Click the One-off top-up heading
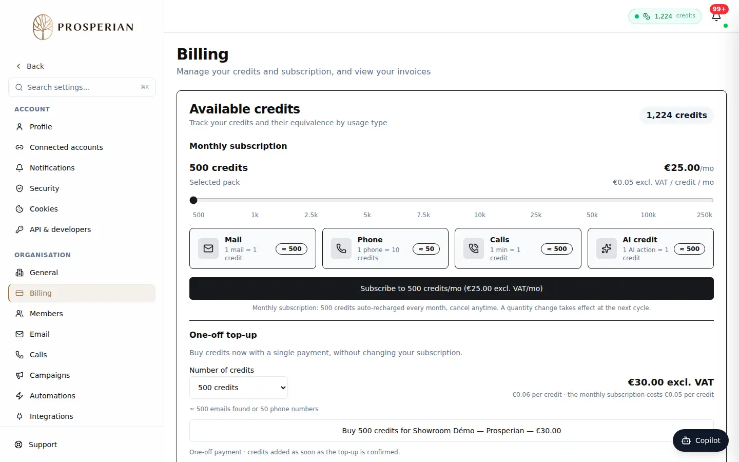This screenshot has width=739, height=462. tap(223, 335)
